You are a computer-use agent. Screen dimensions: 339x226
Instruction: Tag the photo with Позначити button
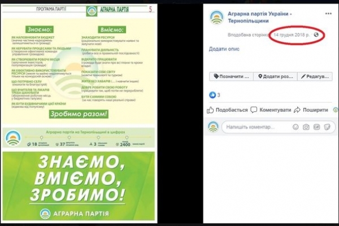pos(231,76)
